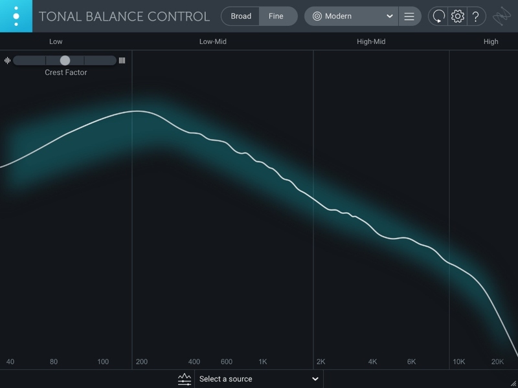The image size is (518, 388).
Task: Open the Modern target curve dropdown
Action: pos(353,16)
